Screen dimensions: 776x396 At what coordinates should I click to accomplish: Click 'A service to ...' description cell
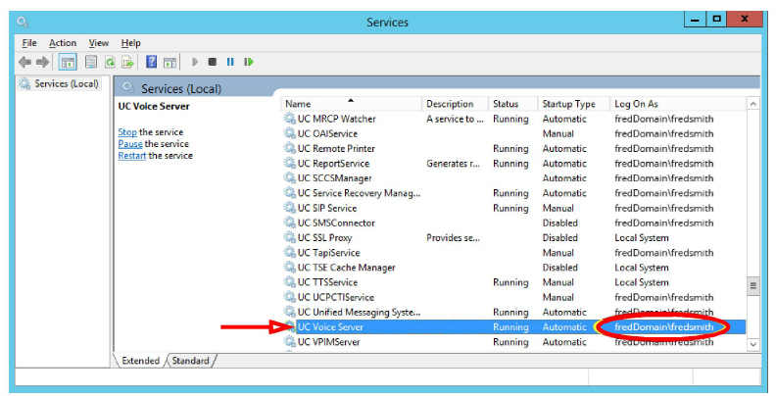[455, 119]
